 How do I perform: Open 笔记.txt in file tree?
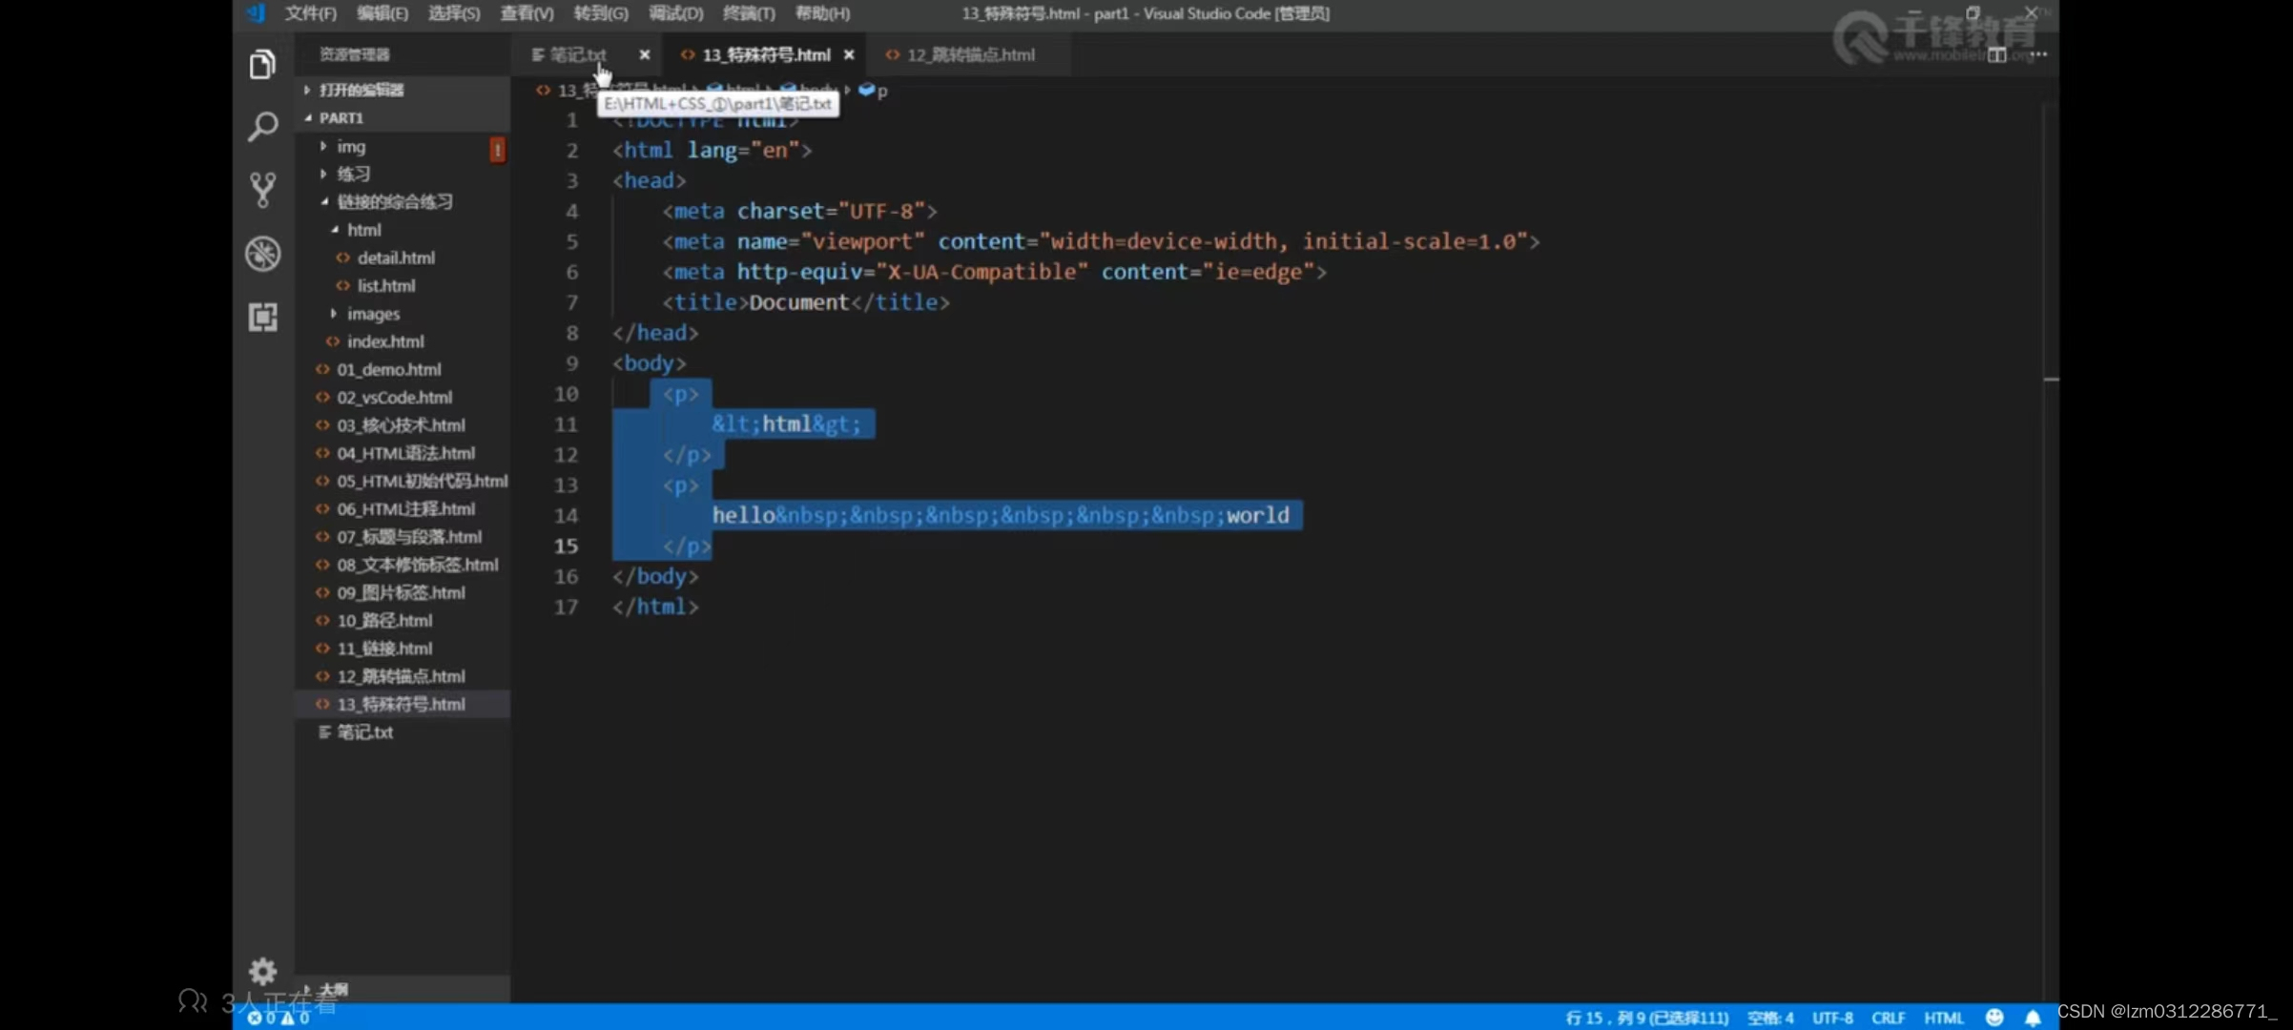(x=403, y=731)
